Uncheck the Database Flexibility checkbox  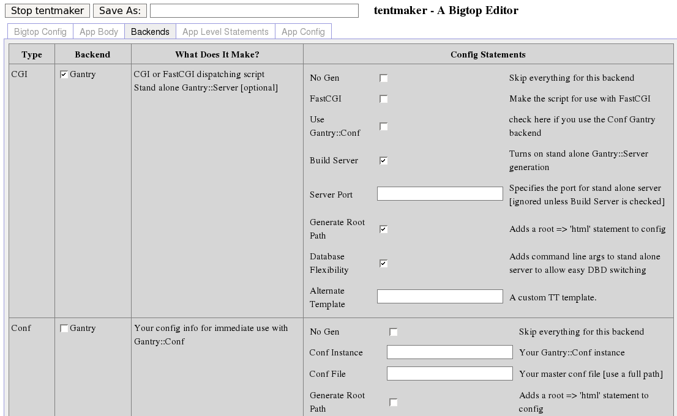(x=383, y=263)
